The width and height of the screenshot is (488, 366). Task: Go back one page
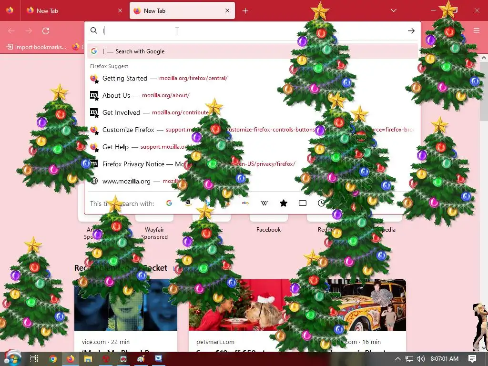[11, 31]
